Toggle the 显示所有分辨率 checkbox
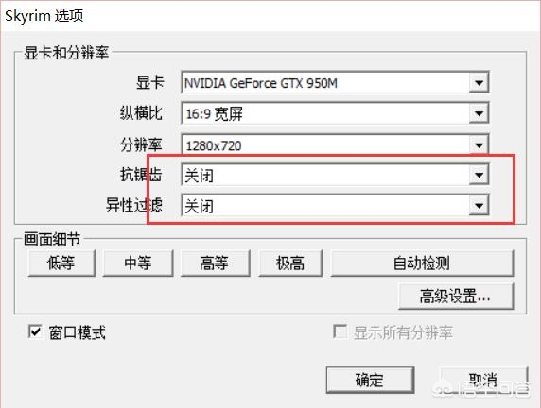 (340, 331)
